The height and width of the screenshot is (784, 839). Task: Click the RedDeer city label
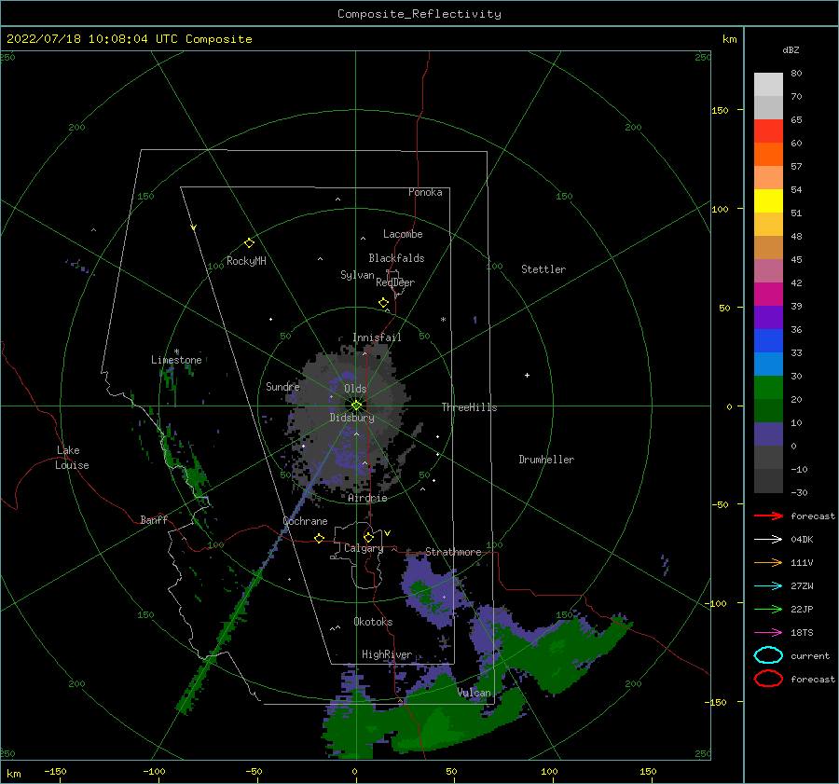[395, 282]
